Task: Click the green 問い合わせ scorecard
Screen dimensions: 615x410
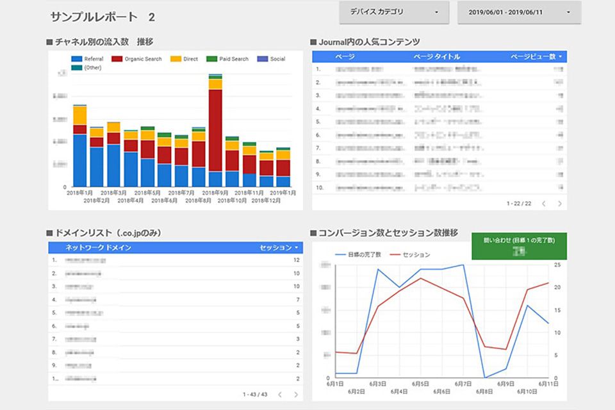Action: coord(518,246)
